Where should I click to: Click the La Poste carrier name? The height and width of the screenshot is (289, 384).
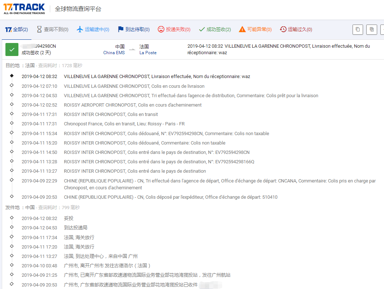[x=148, y=53]
